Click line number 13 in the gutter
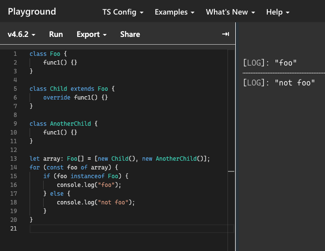 tap(14, 159)
